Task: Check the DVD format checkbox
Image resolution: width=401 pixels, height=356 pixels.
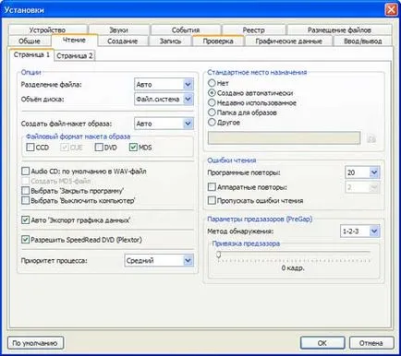Action: (x=99, y=148)
